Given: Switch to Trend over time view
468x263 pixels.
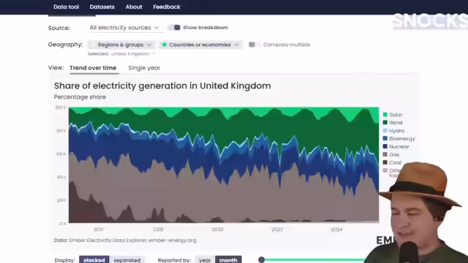Looking at the screenshot, I should tap(93, 68).
